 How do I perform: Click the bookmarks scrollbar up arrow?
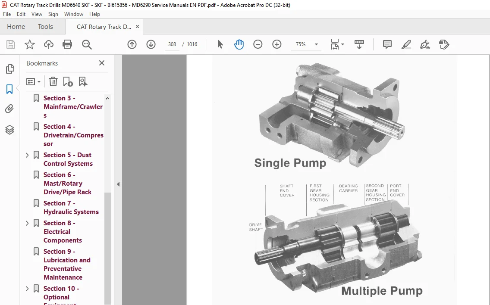pyautogui.click(x=107, y=98)
